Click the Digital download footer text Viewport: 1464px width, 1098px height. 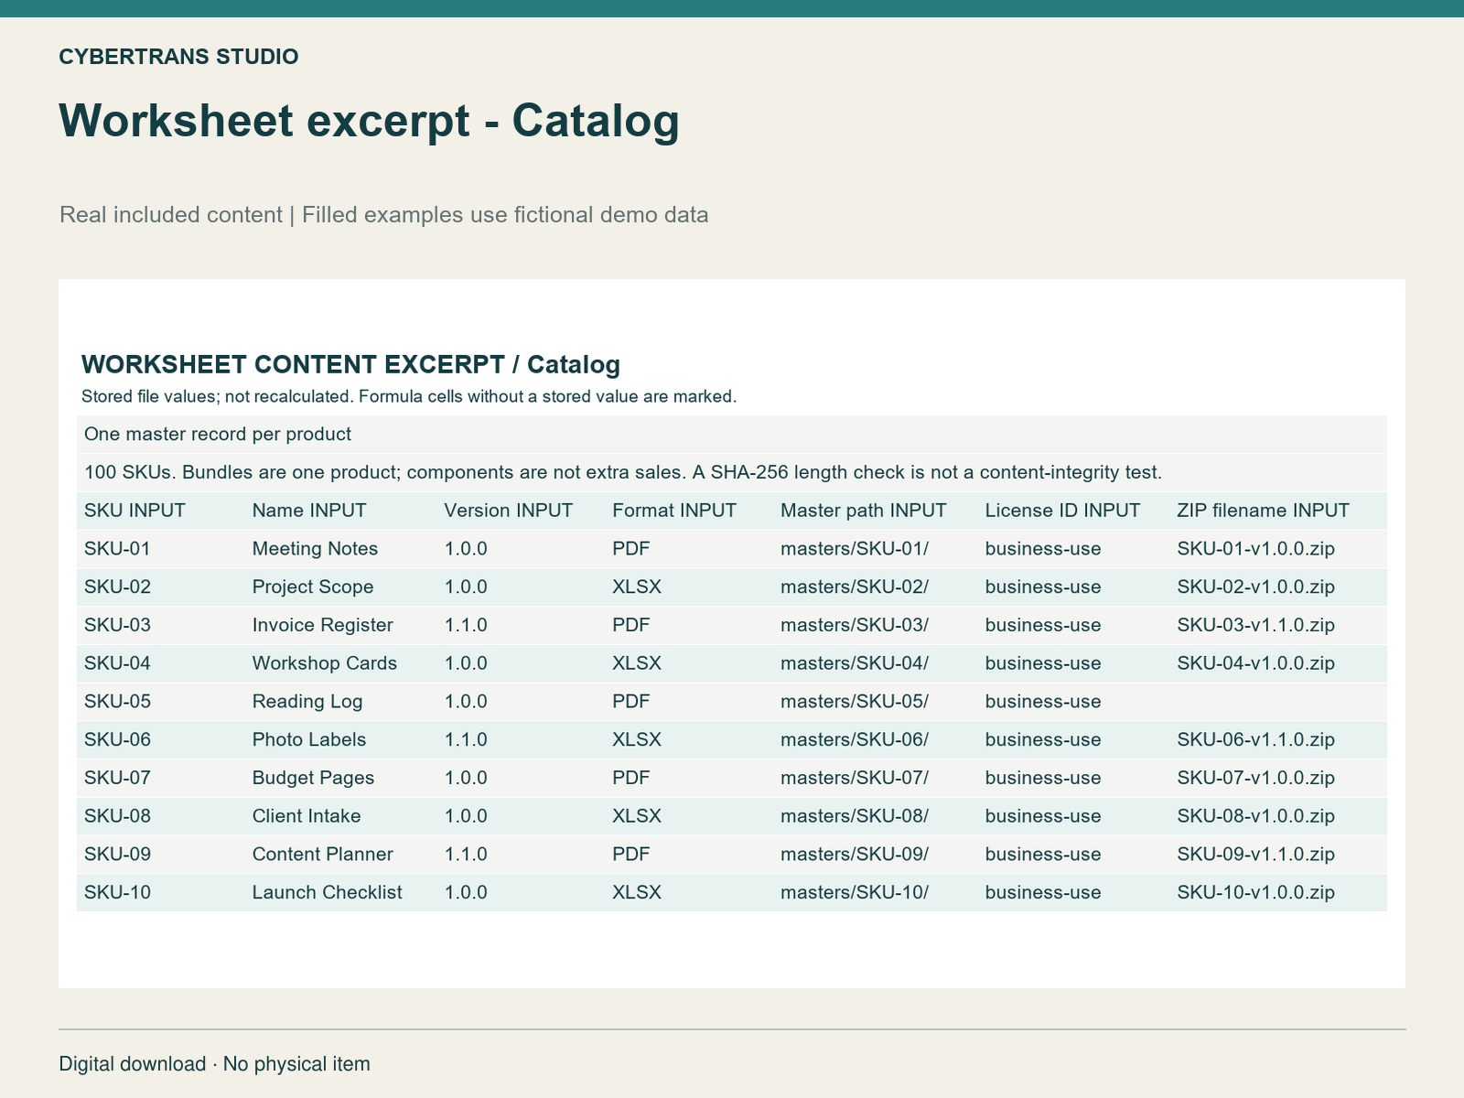(215, 1064)
